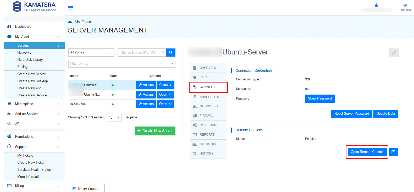This screenshot has height=192, width=414.
Task: Collapse the My Cloud menu
Action: 59,37
